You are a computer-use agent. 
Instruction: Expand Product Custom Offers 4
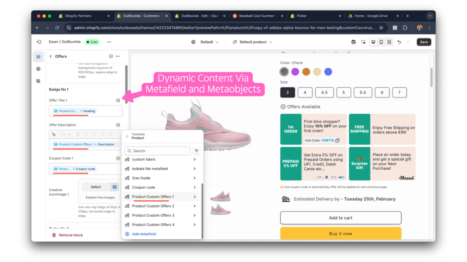161,224
